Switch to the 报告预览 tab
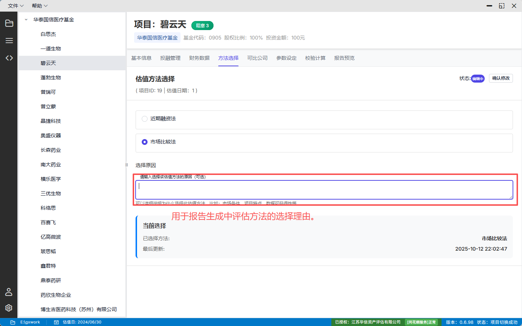The image size is (522, 326). 344,58
